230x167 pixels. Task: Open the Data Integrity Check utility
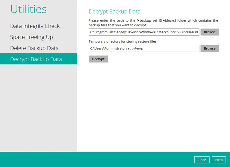click(x=35, y=26)
